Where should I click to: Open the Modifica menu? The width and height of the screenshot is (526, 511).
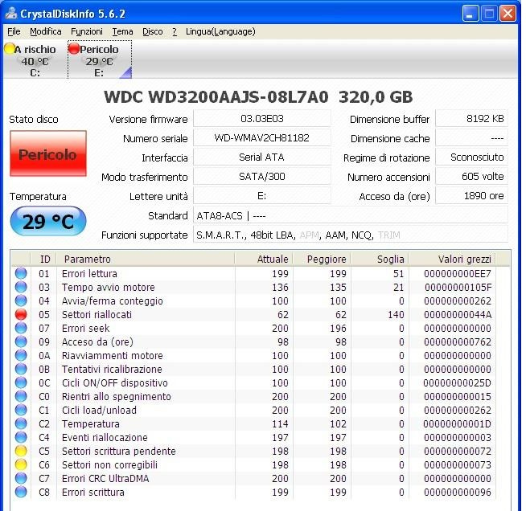[46, 31]
